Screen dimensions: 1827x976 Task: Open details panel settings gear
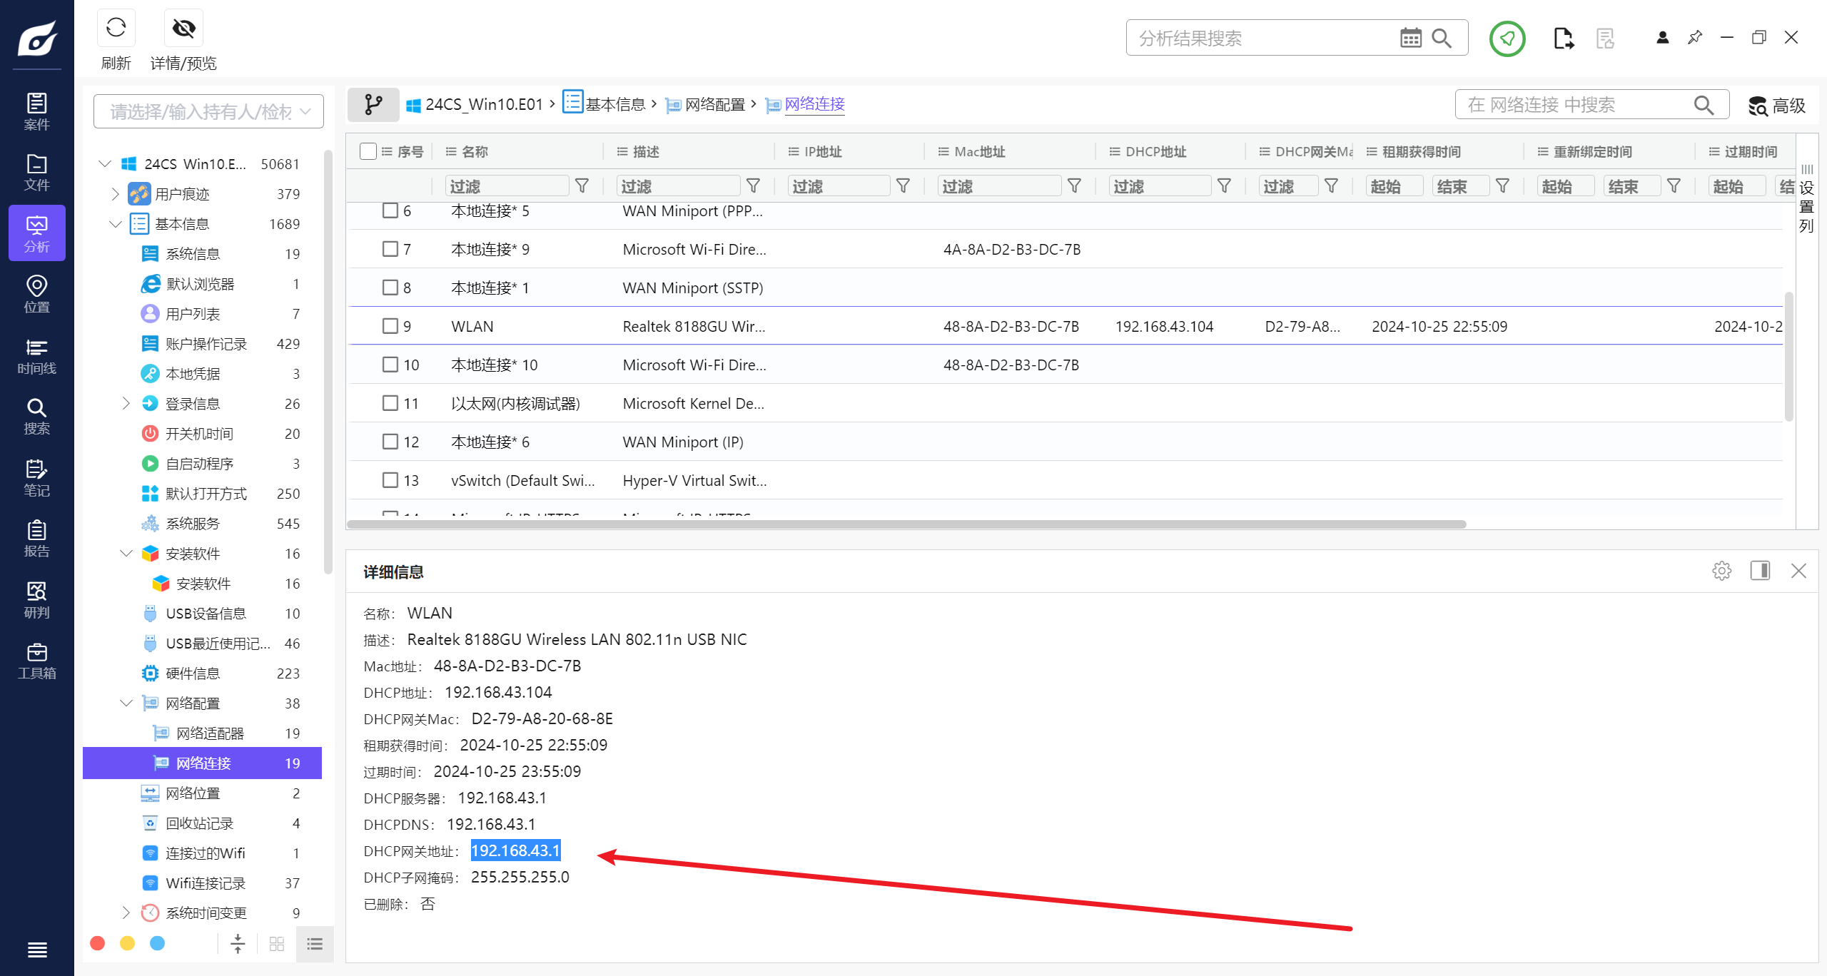(1721, 571)
